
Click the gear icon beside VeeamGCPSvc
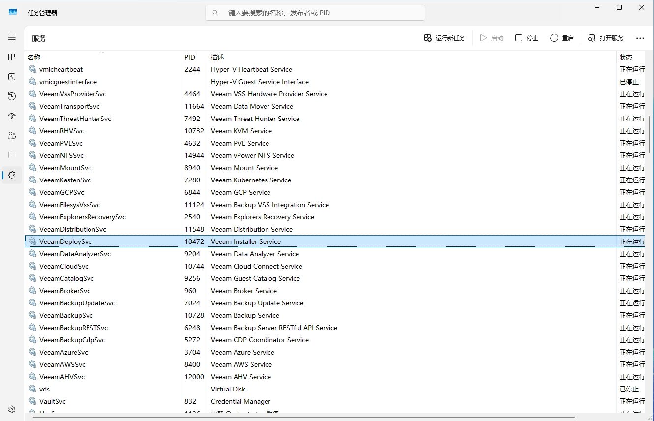32,192
